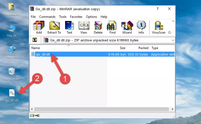Run the Test archive tool
The width and height of the screenshot is (201, 124).
click(x=69, y=27)
